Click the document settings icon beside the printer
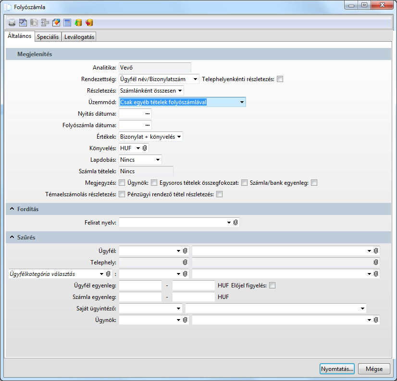Screen dimensions: 397x381 [x=23, y=23]
